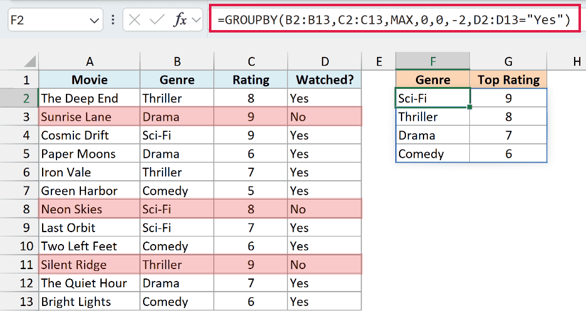The image size is (586, 311).
Task: Click the cell The Deep End
Action: 89,98
